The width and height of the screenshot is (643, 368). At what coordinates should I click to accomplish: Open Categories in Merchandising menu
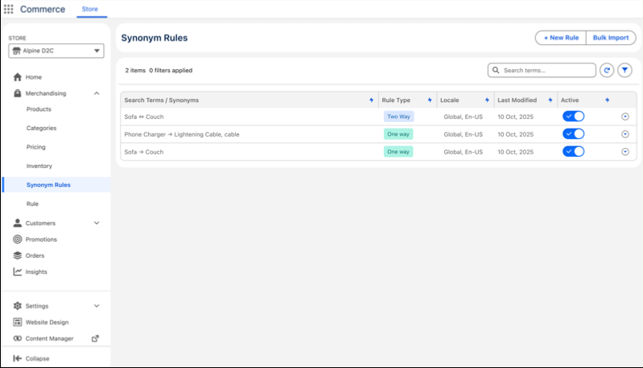coord(41,128)
